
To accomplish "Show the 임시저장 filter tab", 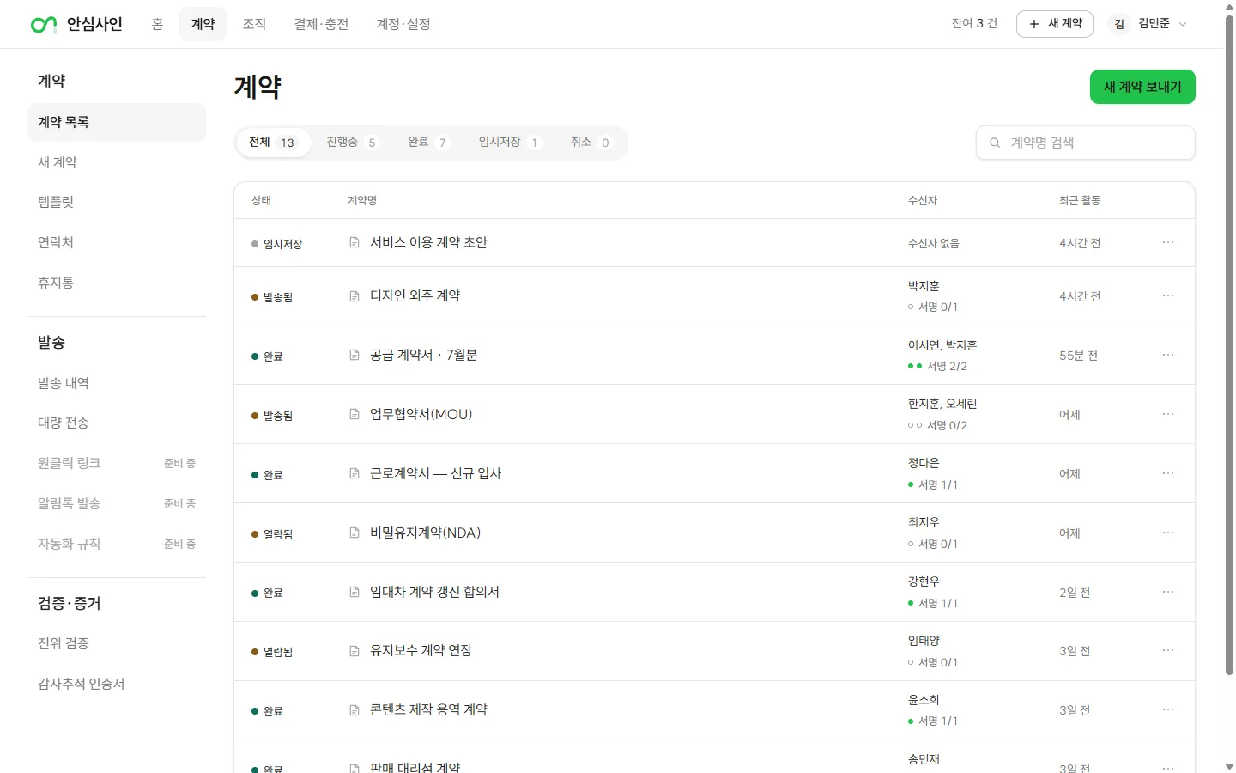I will click(509, 143).
